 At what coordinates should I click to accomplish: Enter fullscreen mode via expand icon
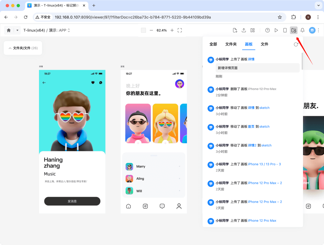point(180,30)
